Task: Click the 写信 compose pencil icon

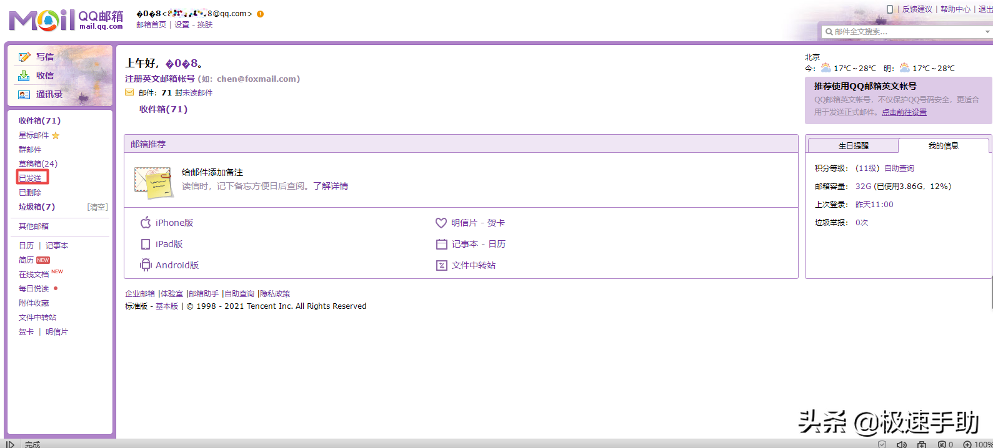Action: pos(24,57)
